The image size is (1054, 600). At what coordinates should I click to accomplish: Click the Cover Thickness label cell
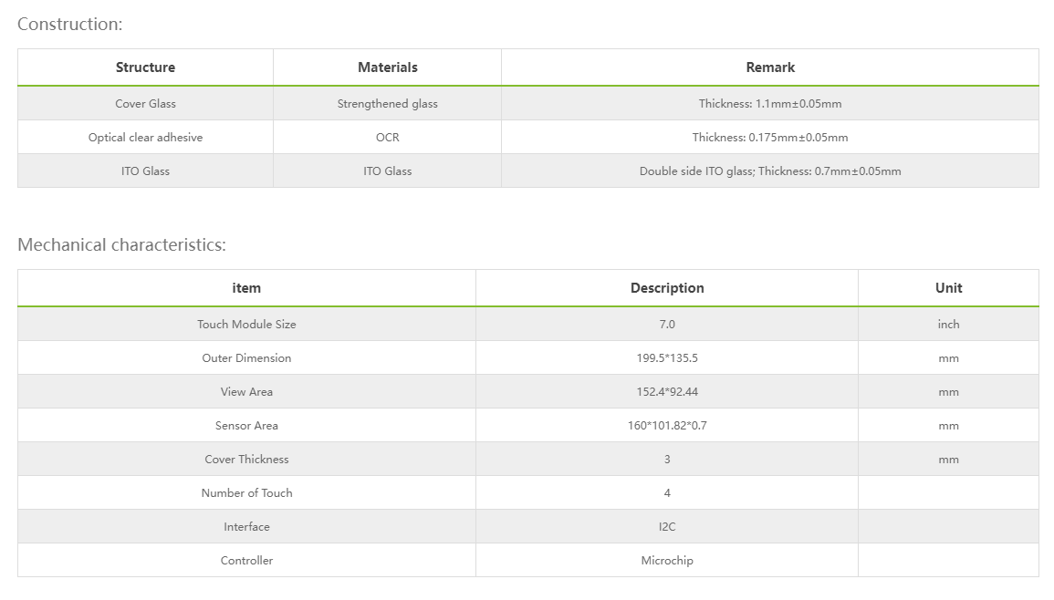[246, 460]
